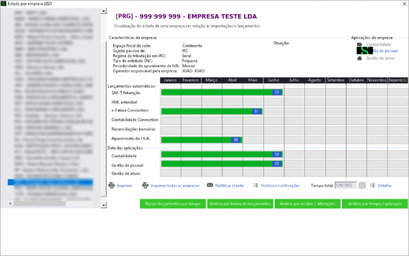The width and height of the screenshot is (409, 256).
Task: Click Análise por forma de lançamentos button
Action: point(240,203)
